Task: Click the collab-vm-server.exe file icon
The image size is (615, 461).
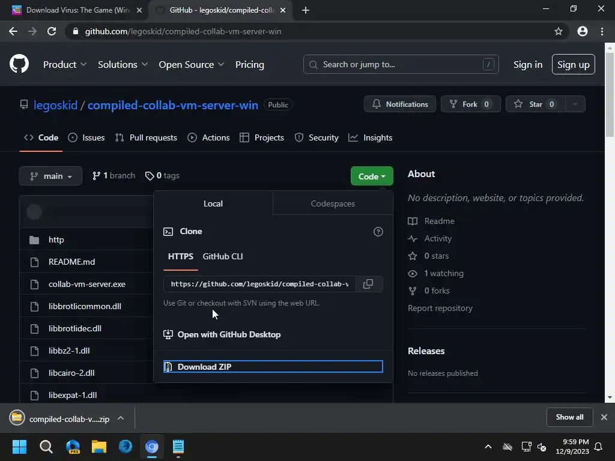Action: [34, 284]
